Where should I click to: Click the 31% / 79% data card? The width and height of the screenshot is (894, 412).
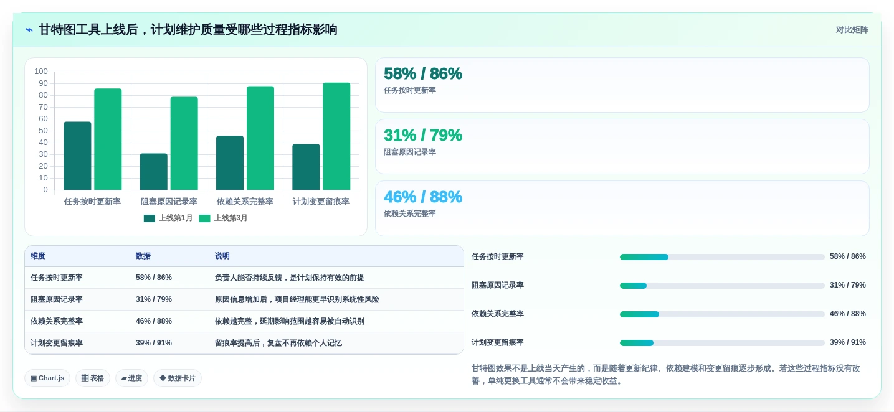pos(622,146)
